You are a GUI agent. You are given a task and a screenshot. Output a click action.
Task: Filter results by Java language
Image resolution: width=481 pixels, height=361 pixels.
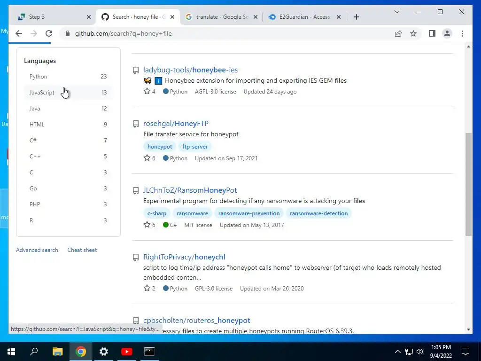[x=68, y=109]
